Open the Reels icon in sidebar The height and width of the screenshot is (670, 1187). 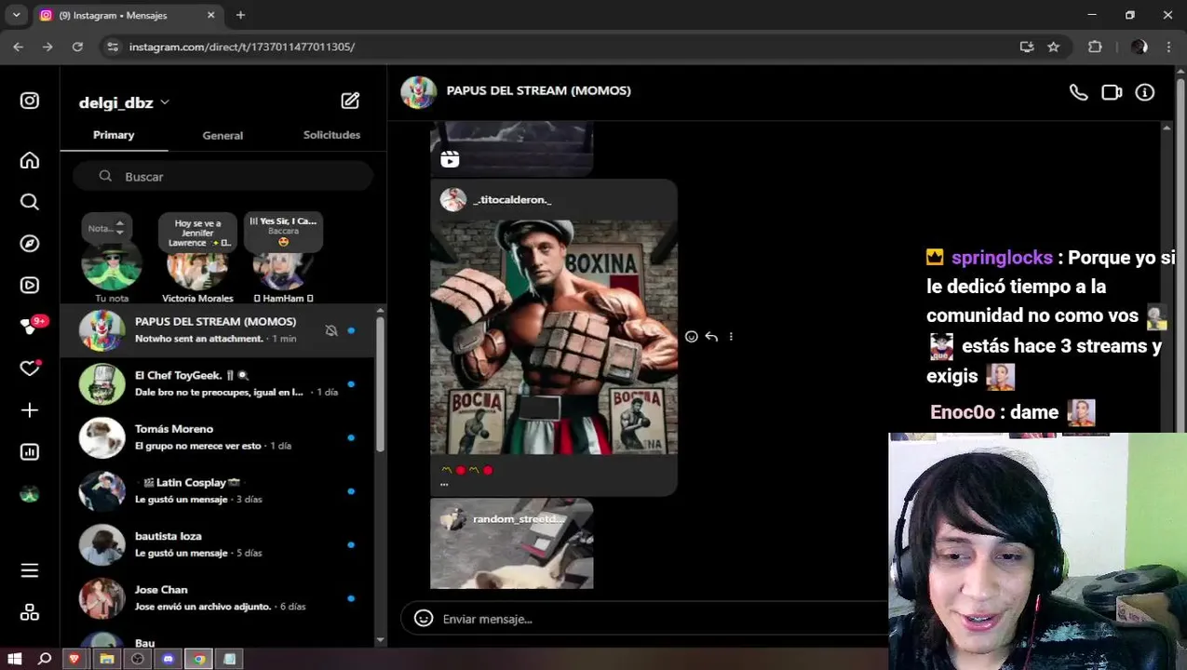pos(30,286)
